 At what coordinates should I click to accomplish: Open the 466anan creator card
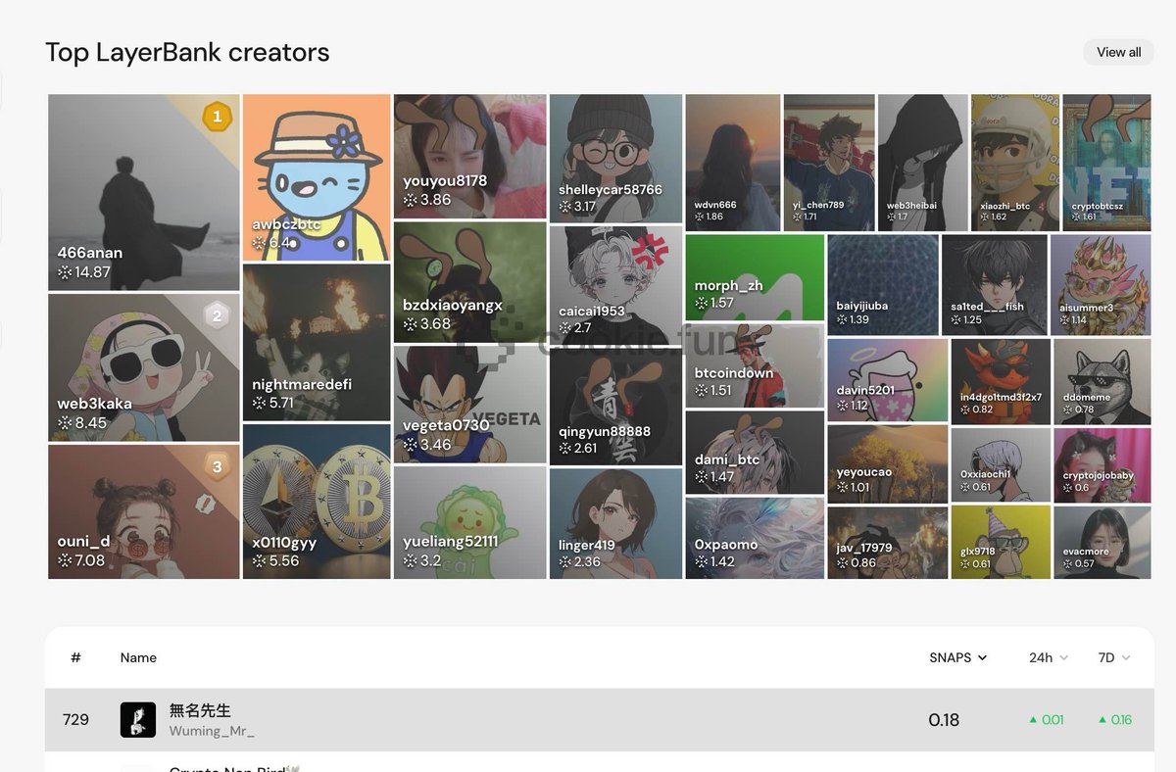pos(144,192)
